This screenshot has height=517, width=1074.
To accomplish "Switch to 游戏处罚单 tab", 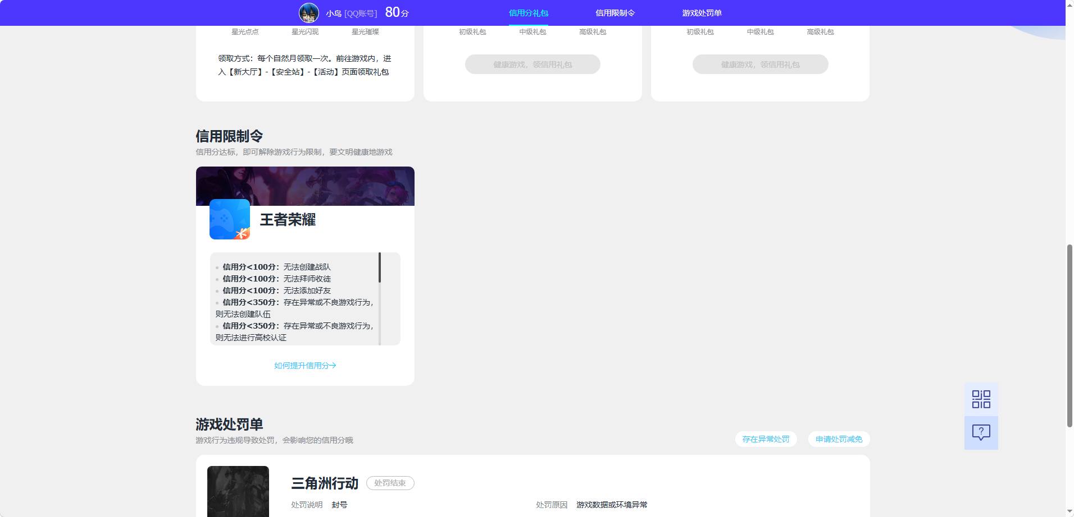I will (x=702, y=13).
